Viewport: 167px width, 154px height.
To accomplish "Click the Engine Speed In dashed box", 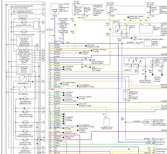I will 55,9.
